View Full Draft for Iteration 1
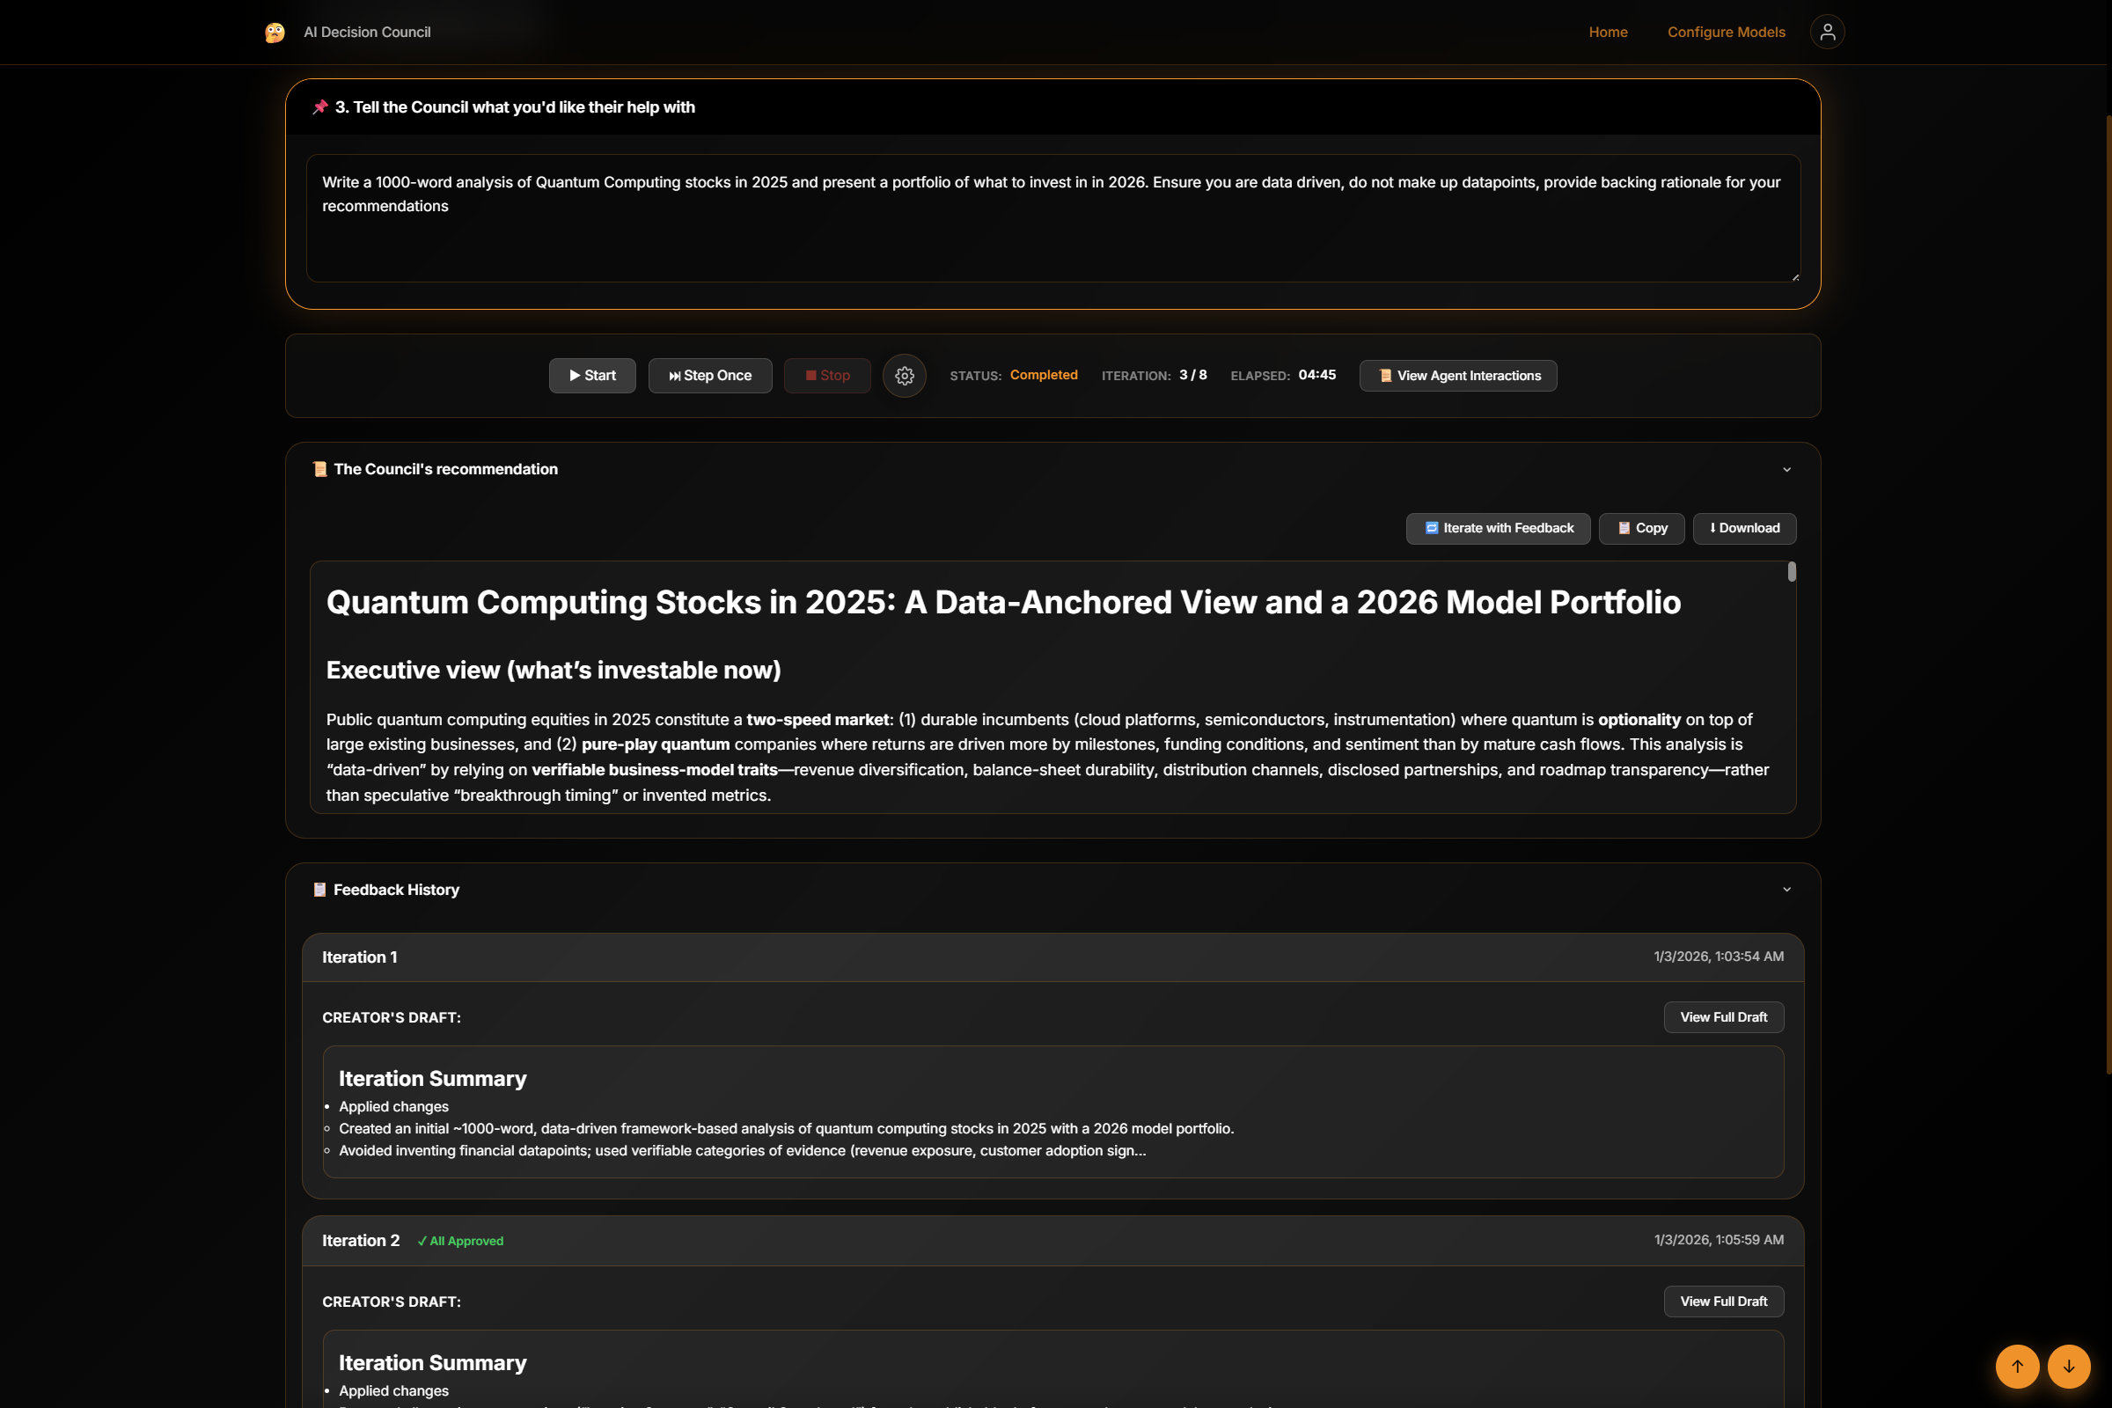 pyautogui.click(x=1723, y=1017)
